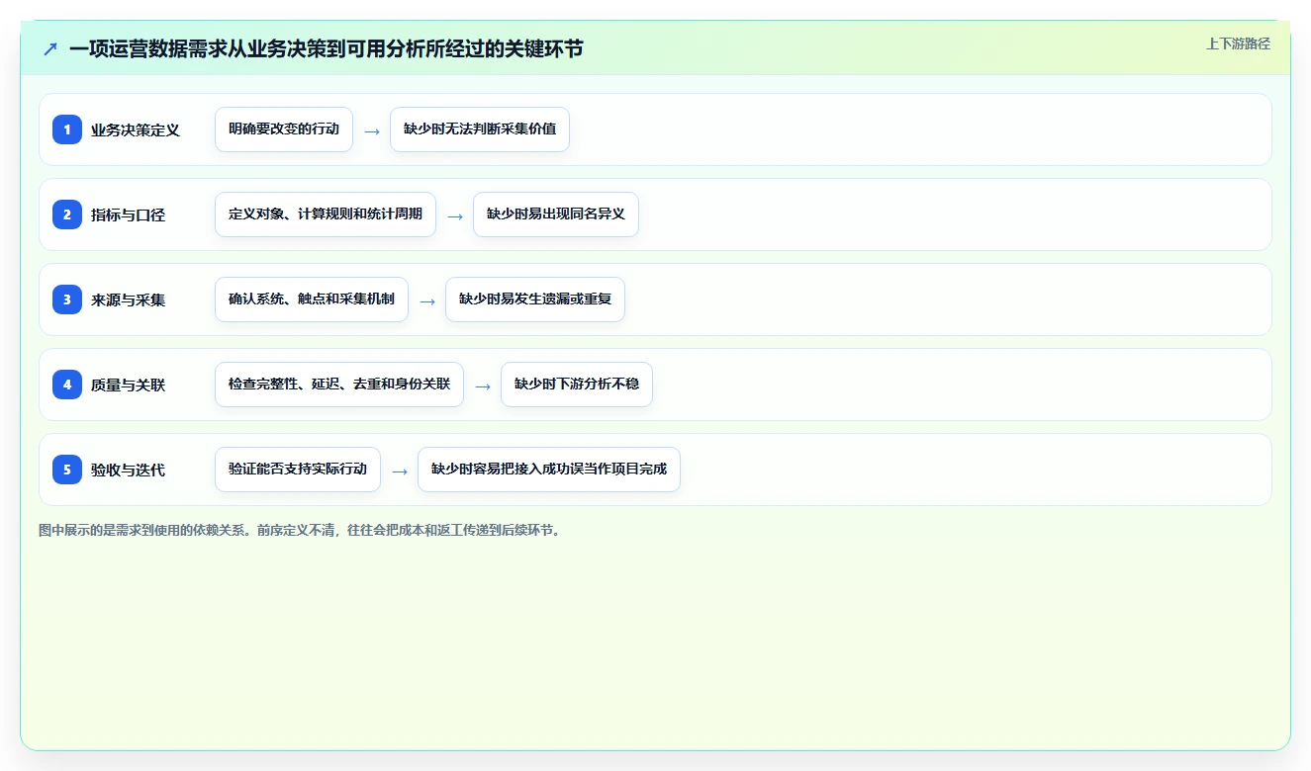Click the 缺少时易发生遗漏或重复 box

(535, 300)
